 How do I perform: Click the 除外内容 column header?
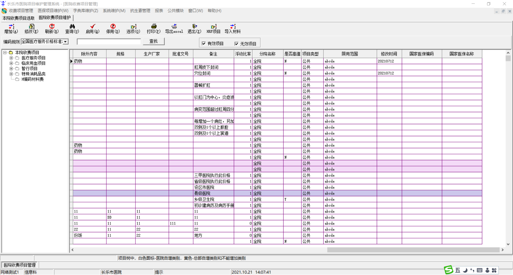click(x=90, y=54)
